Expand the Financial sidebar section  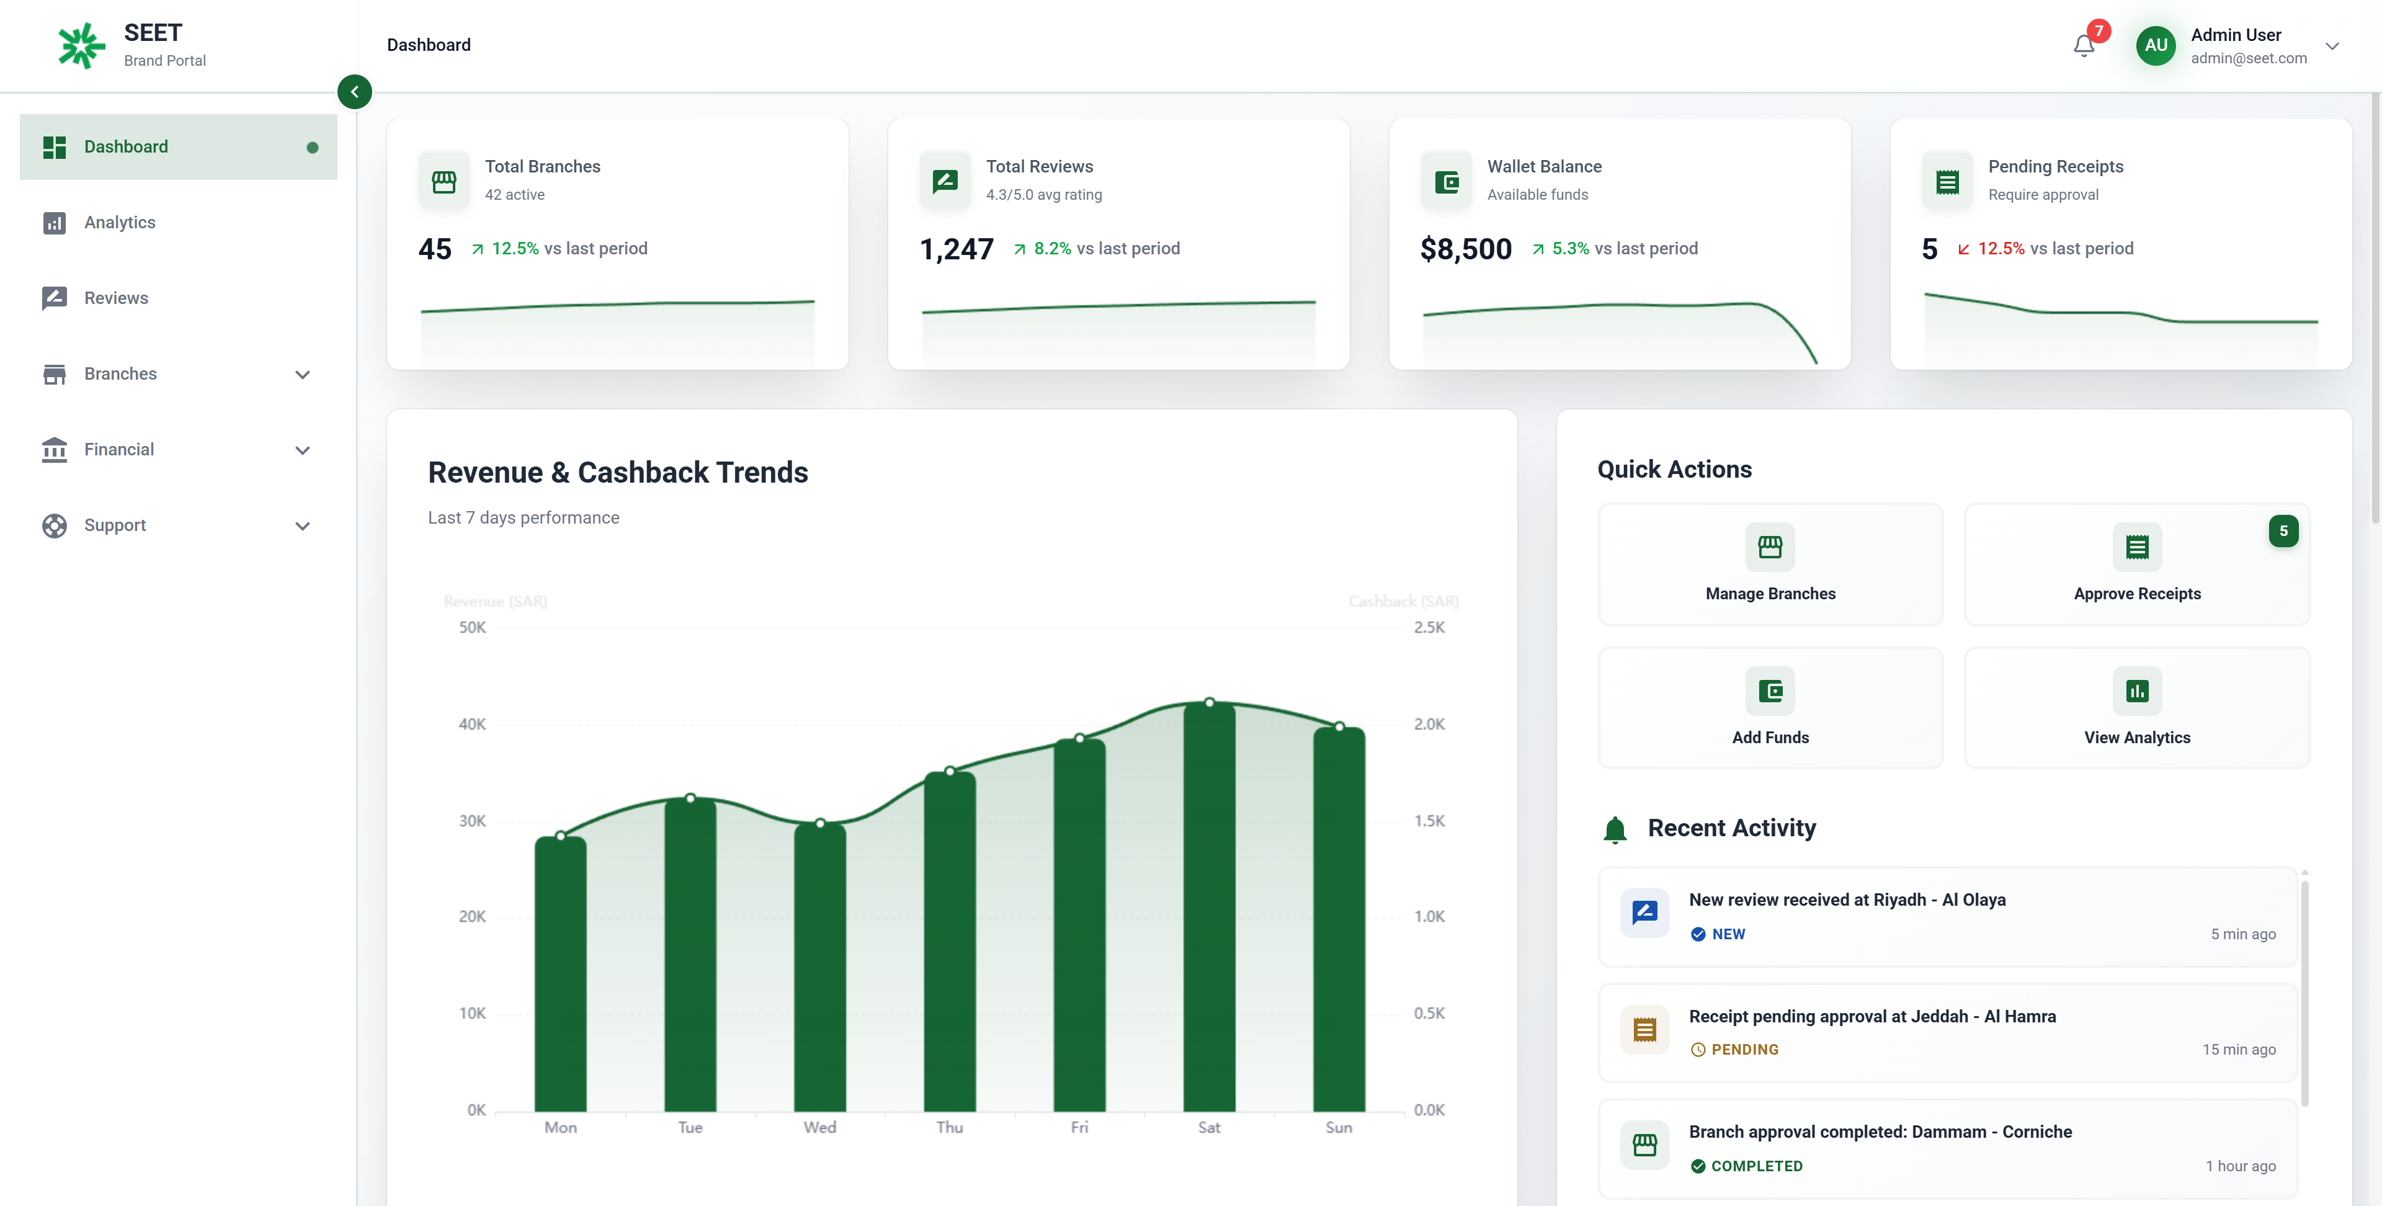[301, 450]
